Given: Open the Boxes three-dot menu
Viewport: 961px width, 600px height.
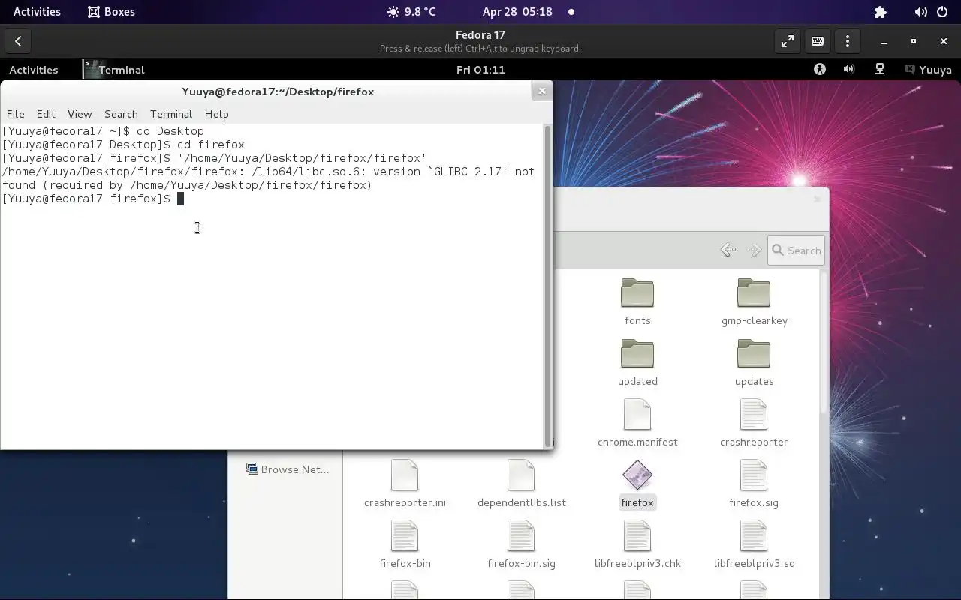Looking at the screenshot, I should point(847,41).
